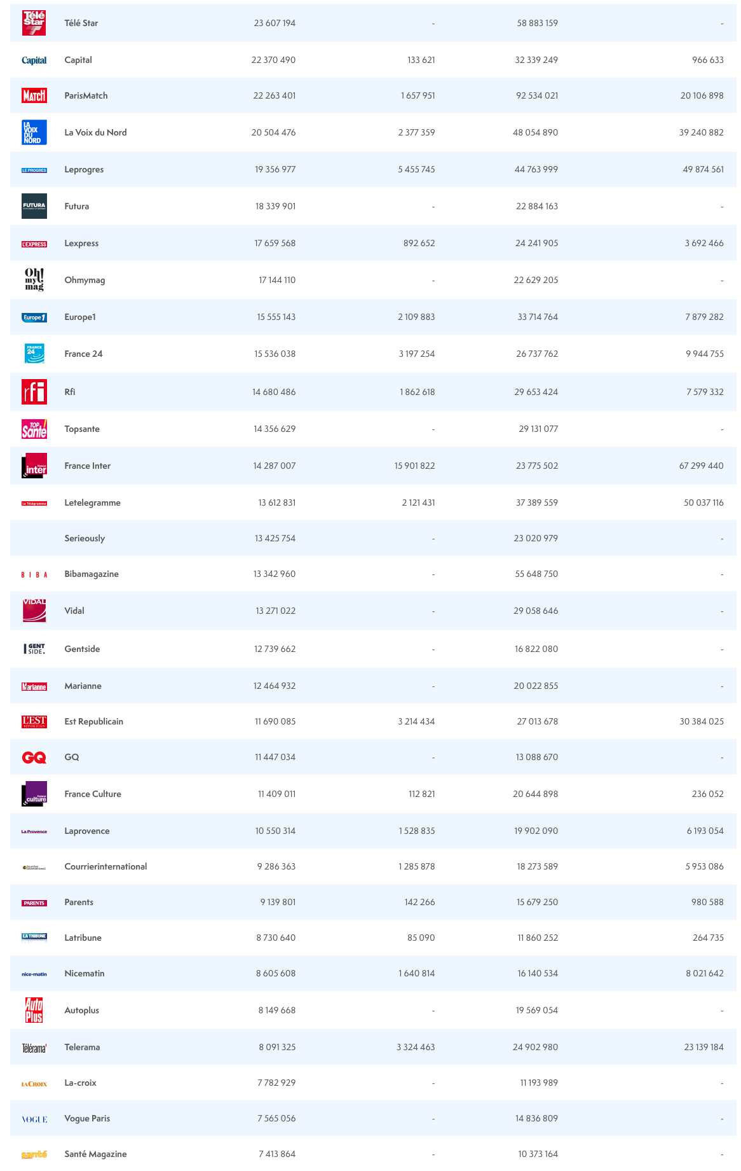Click the RFI red logo

point(34,392)
